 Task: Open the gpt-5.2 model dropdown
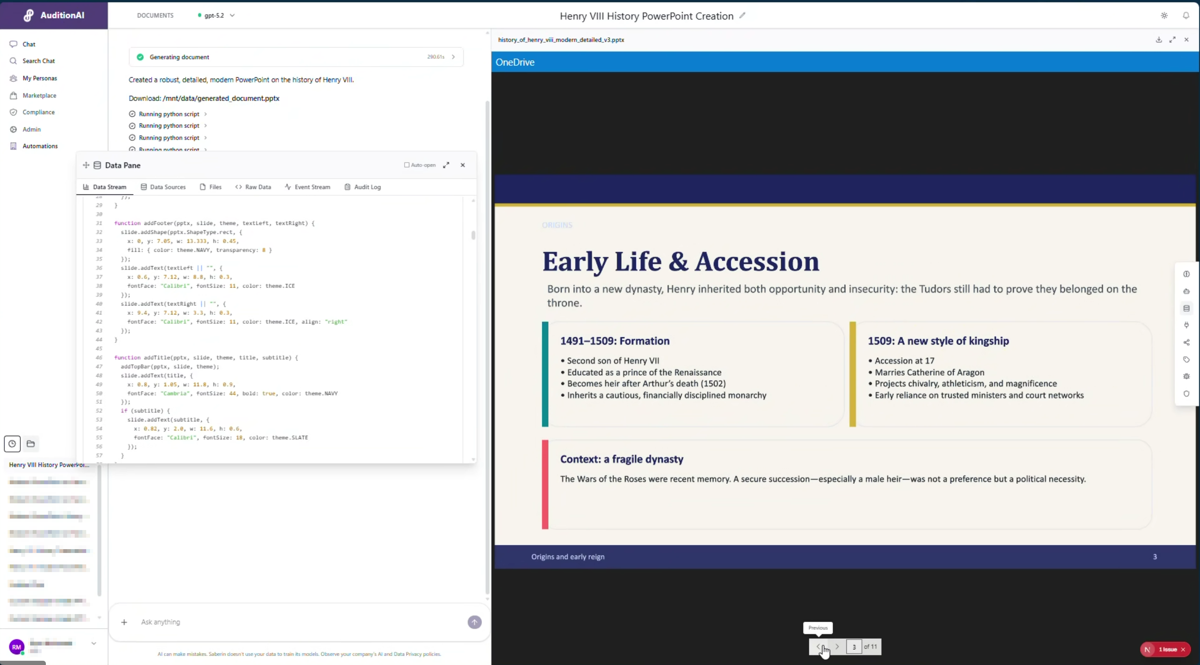[215, 15]
